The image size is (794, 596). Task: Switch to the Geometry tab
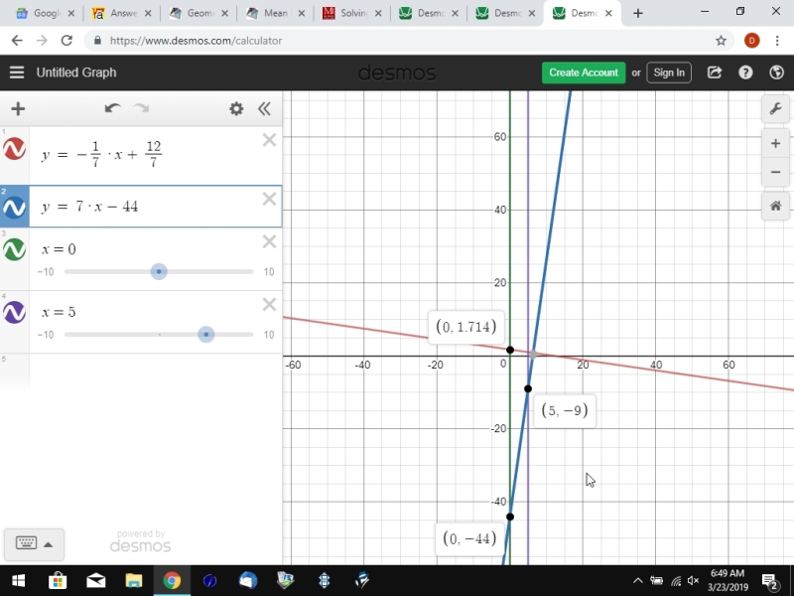(198, 13)
